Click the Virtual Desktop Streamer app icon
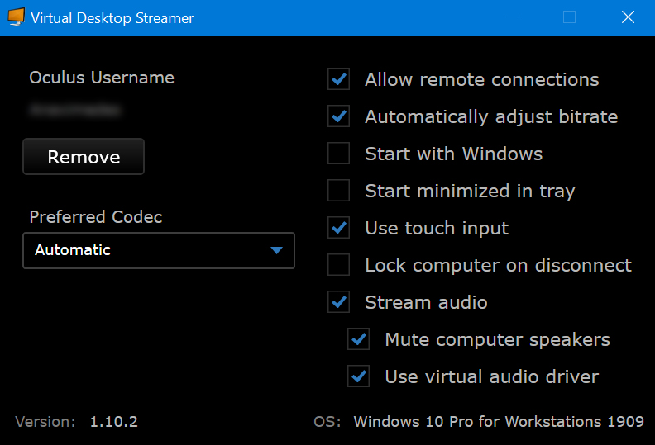The width and height of the screenshot is (655, 445). [14, 17]
